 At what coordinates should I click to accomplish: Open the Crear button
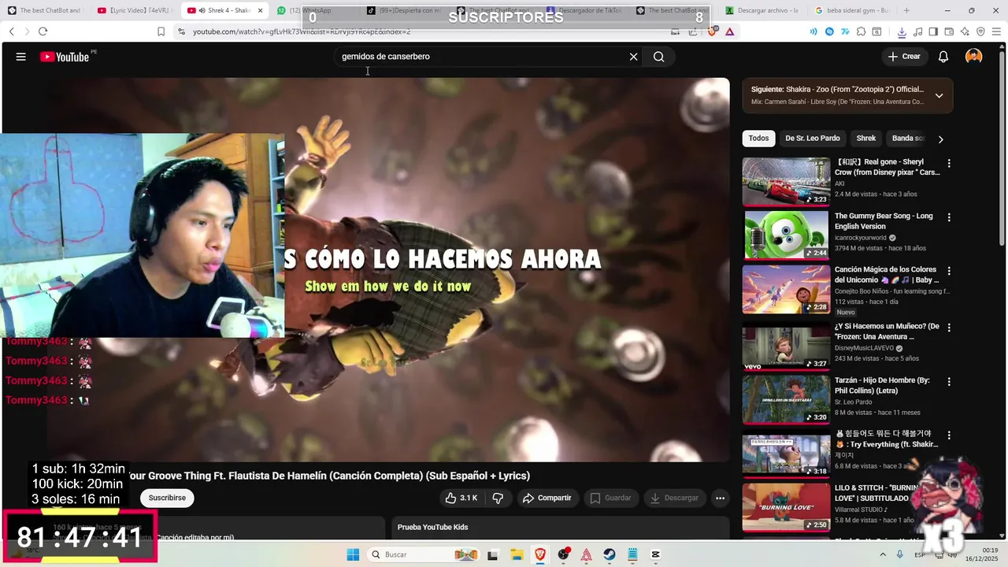coord(904,57)
